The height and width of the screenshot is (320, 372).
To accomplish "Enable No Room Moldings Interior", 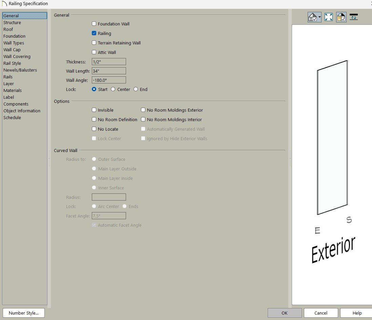I will [x=143, y=119].
